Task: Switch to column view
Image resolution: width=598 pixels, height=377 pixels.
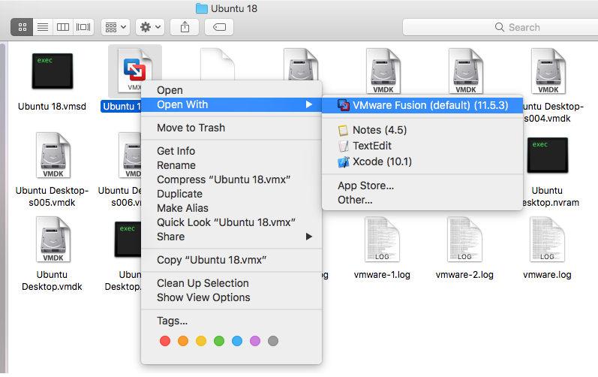Action: tap(63, 27)
